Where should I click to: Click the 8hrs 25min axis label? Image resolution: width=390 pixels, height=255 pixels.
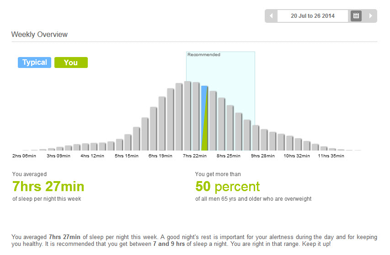click(x=228, y=156)
